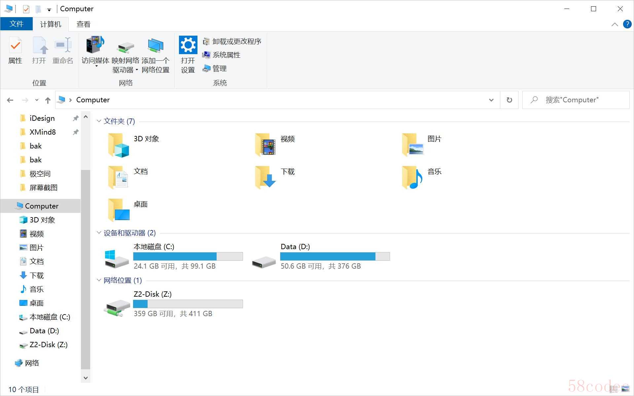This screenshot has width=634, height=396.
Task: Click the Properties (属性) ribbon icon
Action: click(15, 46)
